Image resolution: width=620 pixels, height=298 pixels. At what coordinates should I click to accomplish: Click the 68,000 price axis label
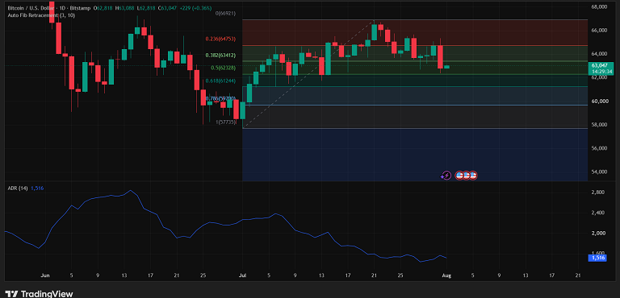[x=599, y=7]
